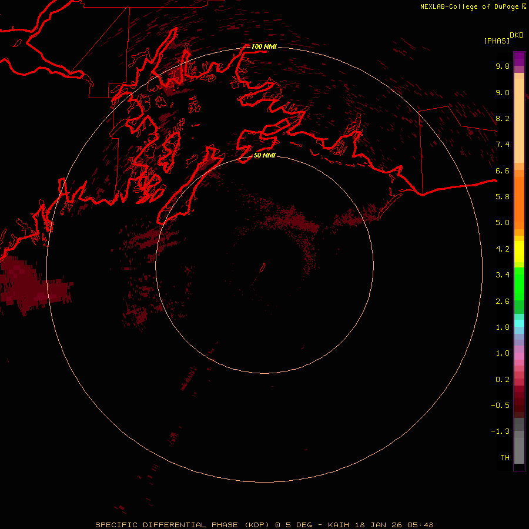Image resolution: width=529 pixels, height=529 pixels.
Task: Click the -1.3 legend value
Action: coord(500,431)
